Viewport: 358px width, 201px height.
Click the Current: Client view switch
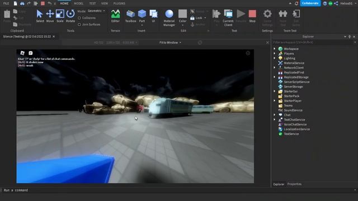point(228,18)
